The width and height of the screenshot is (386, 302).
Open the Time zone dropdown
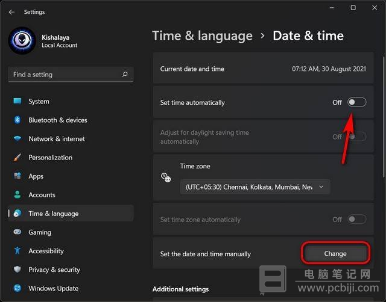[x=255, y=187]
